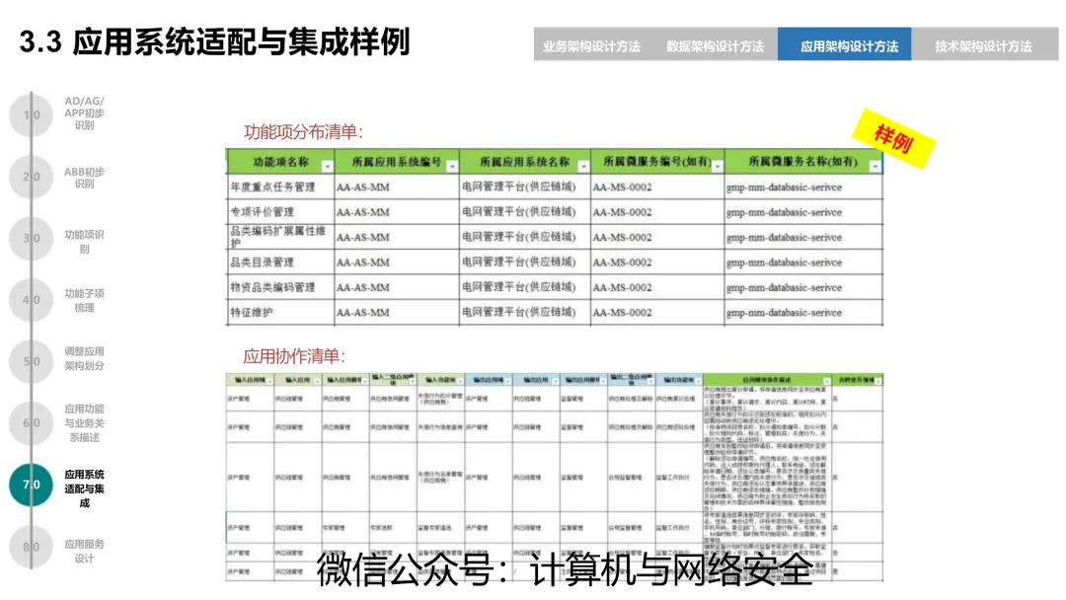
Task: Click the slide title 3.3 应用系统适配与集成样例
Action: [x=214, y=41]
